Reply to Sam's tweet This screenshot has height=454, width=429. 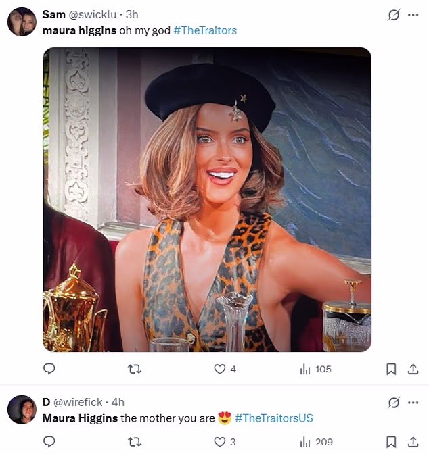[49, 369]
